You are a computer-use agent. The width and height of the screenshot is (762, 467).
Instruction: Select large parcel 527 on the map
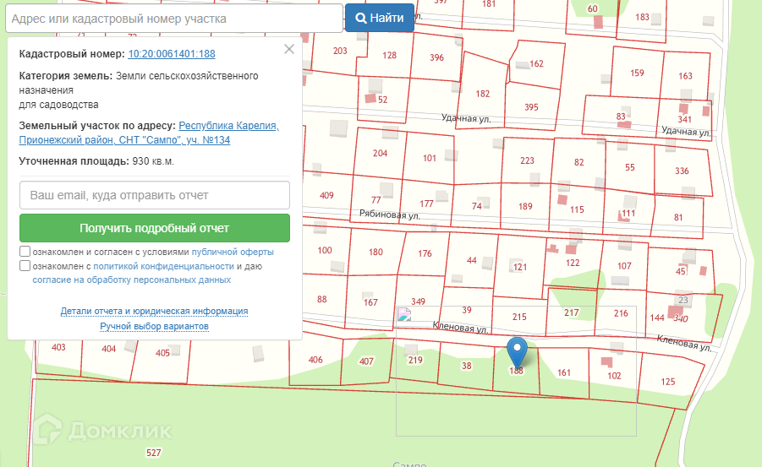point(154,453)
